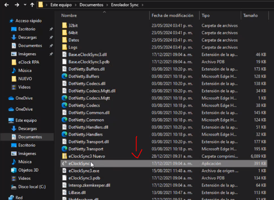Click the 64bit folder icon
The image size is (274, 200).
[x=64, y=33]
